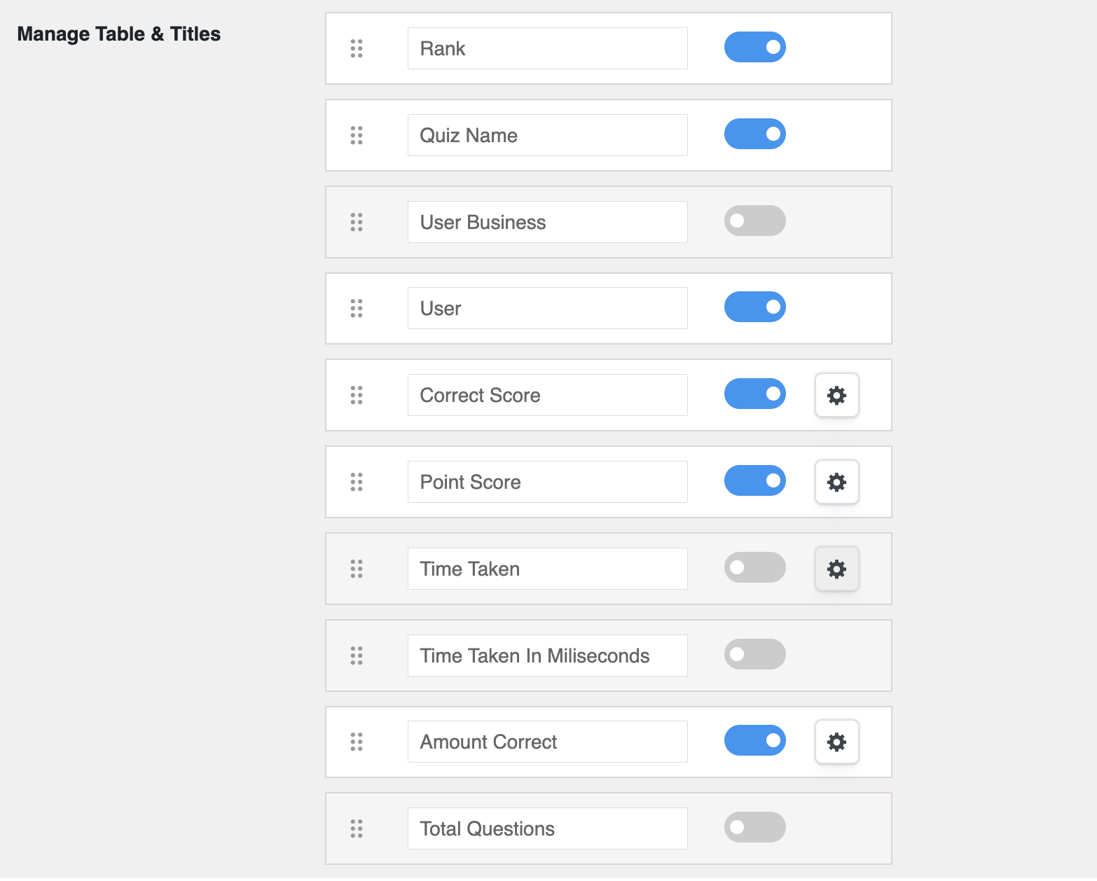This screenshot has height=881, width=1097.
Task: Open settings gear for Correct Score
Action: point(836,396)
